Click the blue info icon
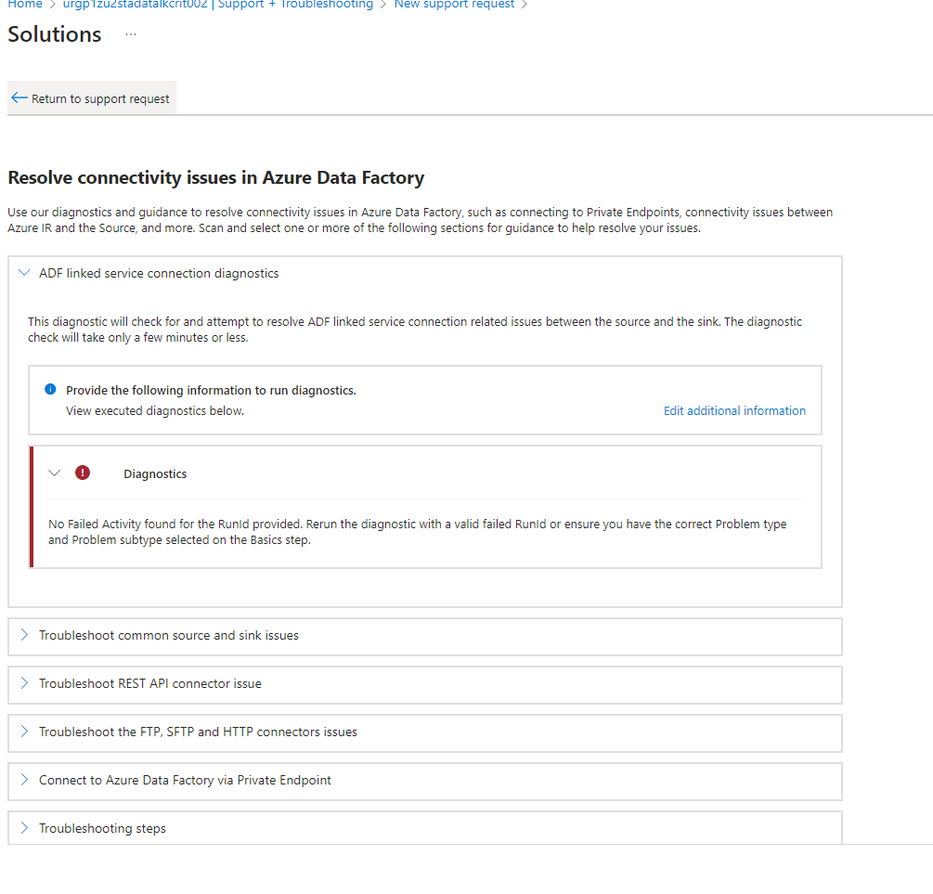 [50, 389]
